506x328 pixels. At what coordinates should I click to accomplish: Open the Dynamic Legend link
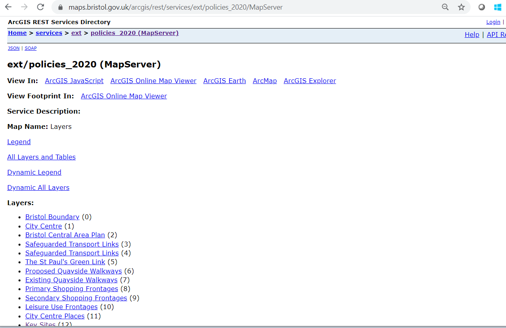pyautogui.click(x=34, y=172)
